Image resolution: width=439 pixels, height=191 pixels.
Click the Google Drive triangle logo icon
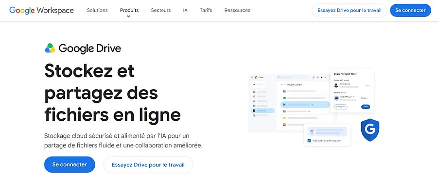click(x=50, y=48)
